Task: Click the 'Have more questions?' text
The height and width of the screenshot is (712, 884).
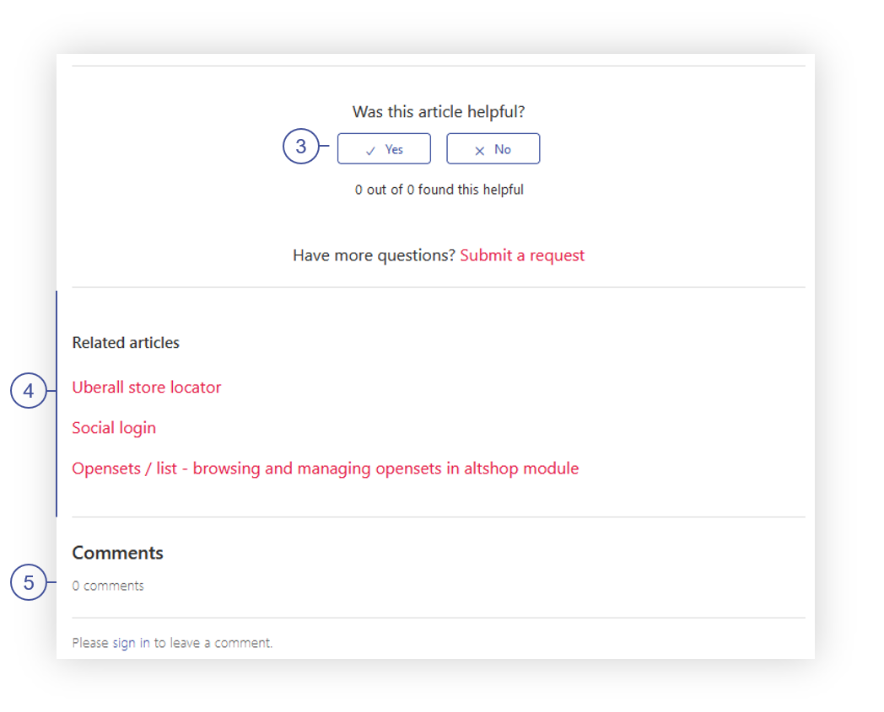Action: click(374, 255)
